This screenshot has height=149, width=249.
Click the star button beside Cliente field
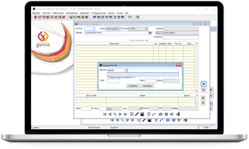[150, 33]
